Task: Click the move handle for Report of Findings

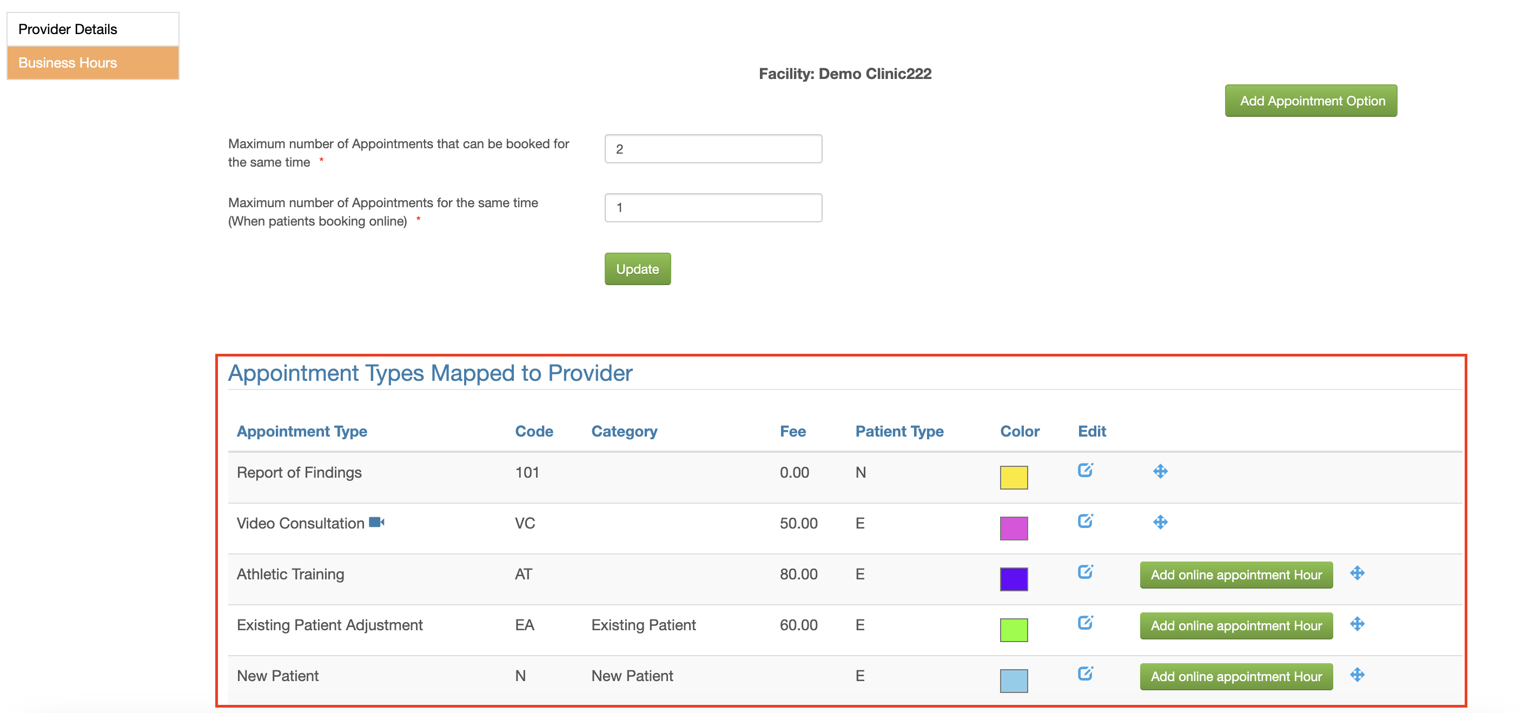Action: point(1160,471)
